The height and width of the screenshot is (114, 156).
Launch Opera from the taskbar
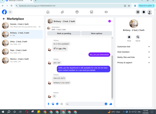pyautogui.click(x=27, y=112)
